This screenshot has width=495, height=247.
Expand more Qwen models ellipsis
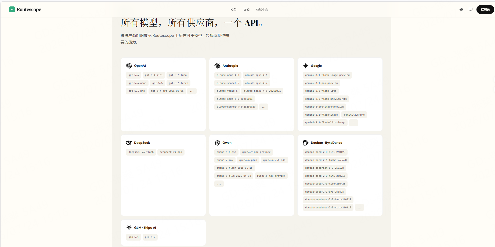tap(219, 184)
